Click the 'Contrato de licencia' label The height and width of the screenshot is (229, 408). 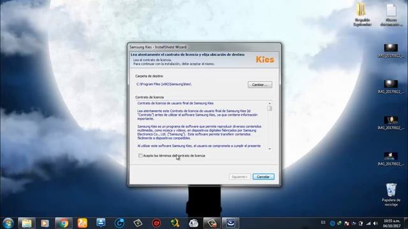[x=149, y=97]
